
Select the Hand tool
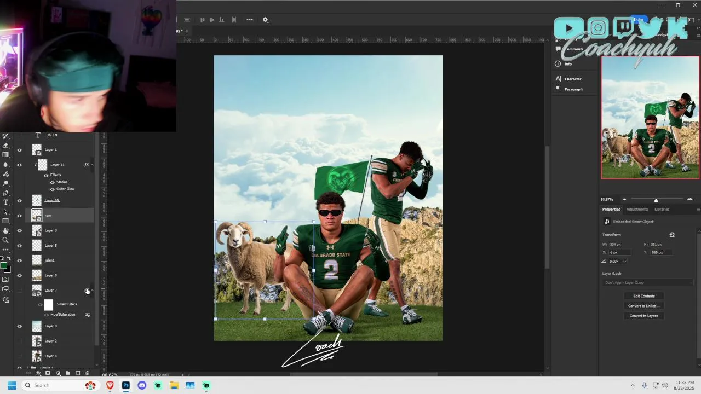tap(5, 230)
